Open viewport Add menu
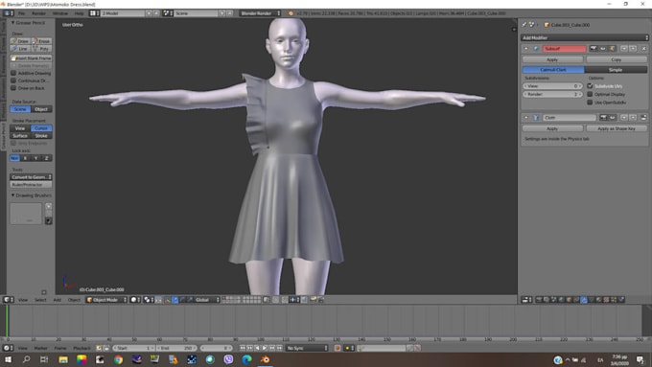 tap(58, 300)
